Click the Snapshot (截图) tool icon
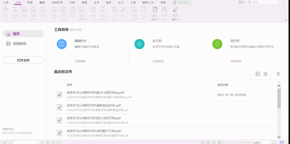 tap(24, 10)
